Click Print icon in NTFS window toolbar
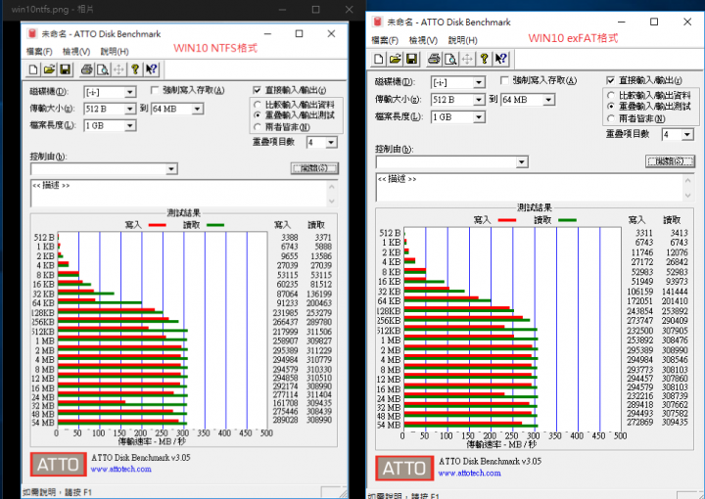Viewport: 705px width, 499px height. pos(87,69)
